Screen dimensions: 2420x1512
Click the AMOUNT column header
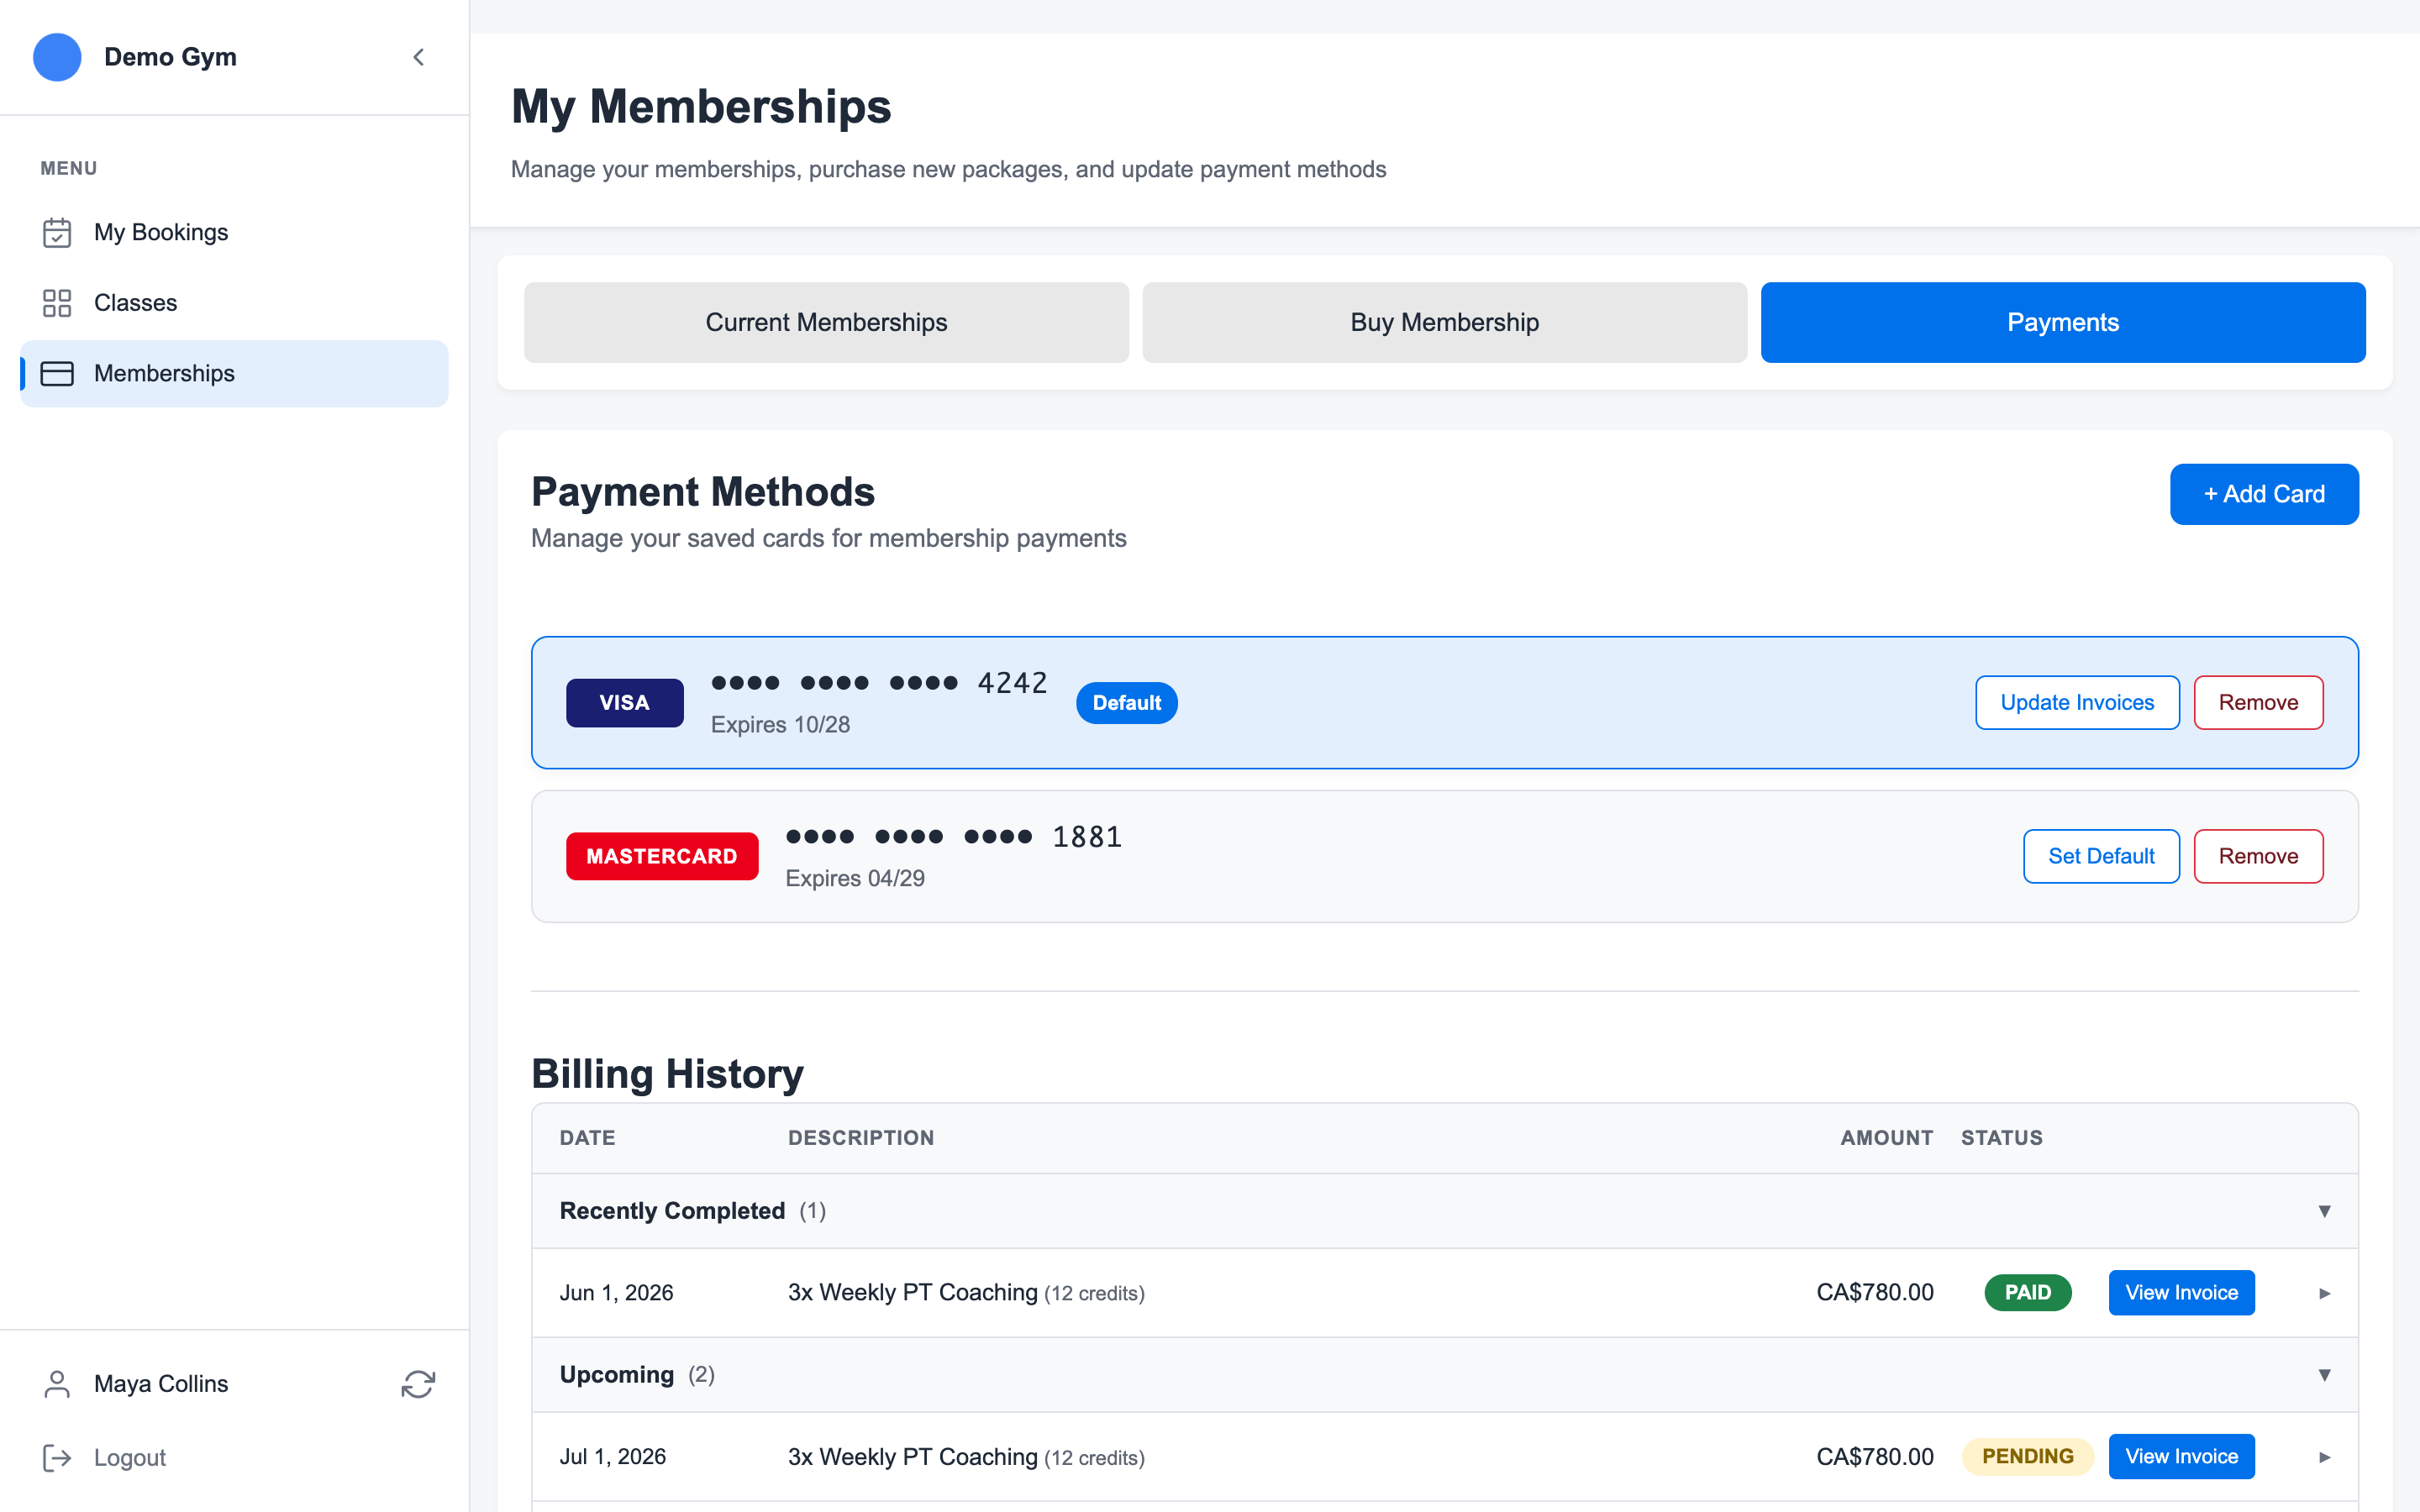pyautogui.click(x=1887, y=1138)
